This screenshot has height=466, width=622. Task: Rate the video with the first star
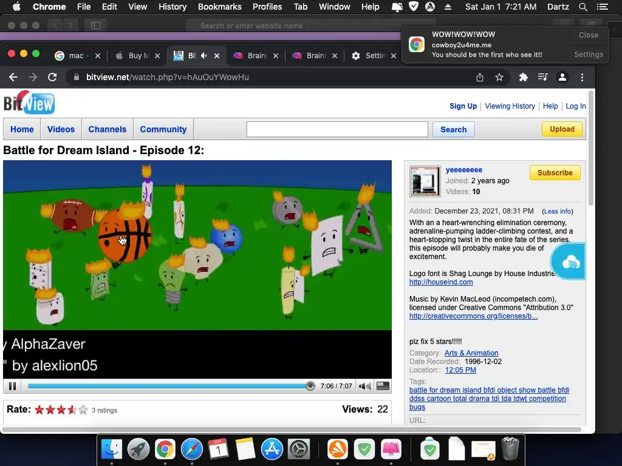pyautogui.click(x=39, y=410)
